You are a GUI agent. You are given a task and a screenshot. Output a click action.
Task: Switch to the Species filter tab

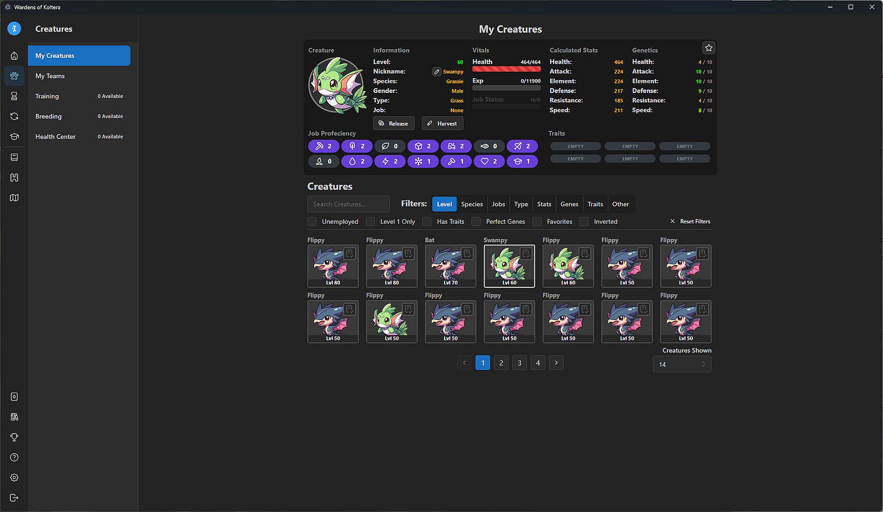(472, 204)
